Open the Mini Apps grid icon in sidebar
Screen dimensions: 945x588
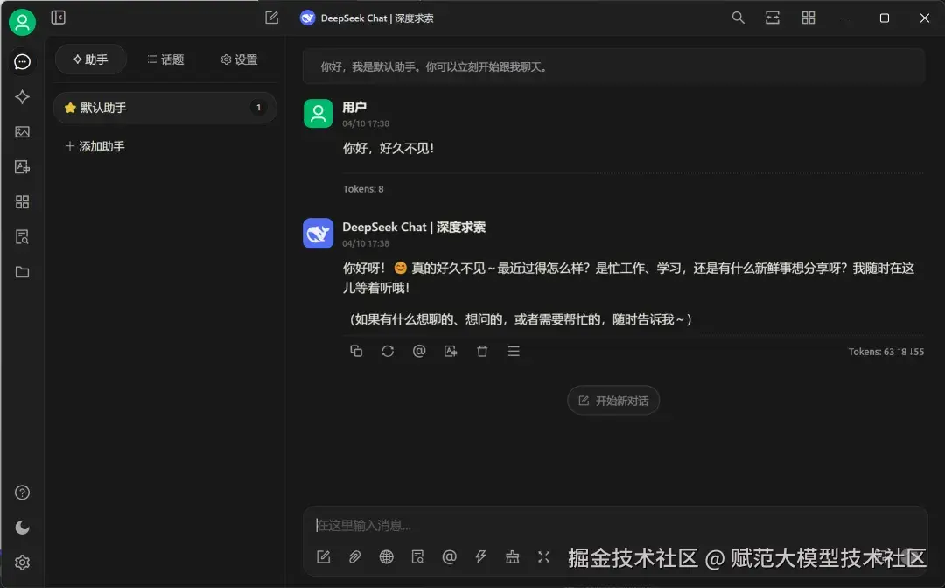point(23,201)
